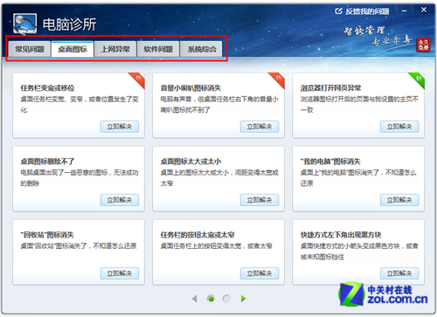The image size is (437, 317).
Task: Click the feedback edit icon beside 反馈我的问题
Action: [338, 11]
